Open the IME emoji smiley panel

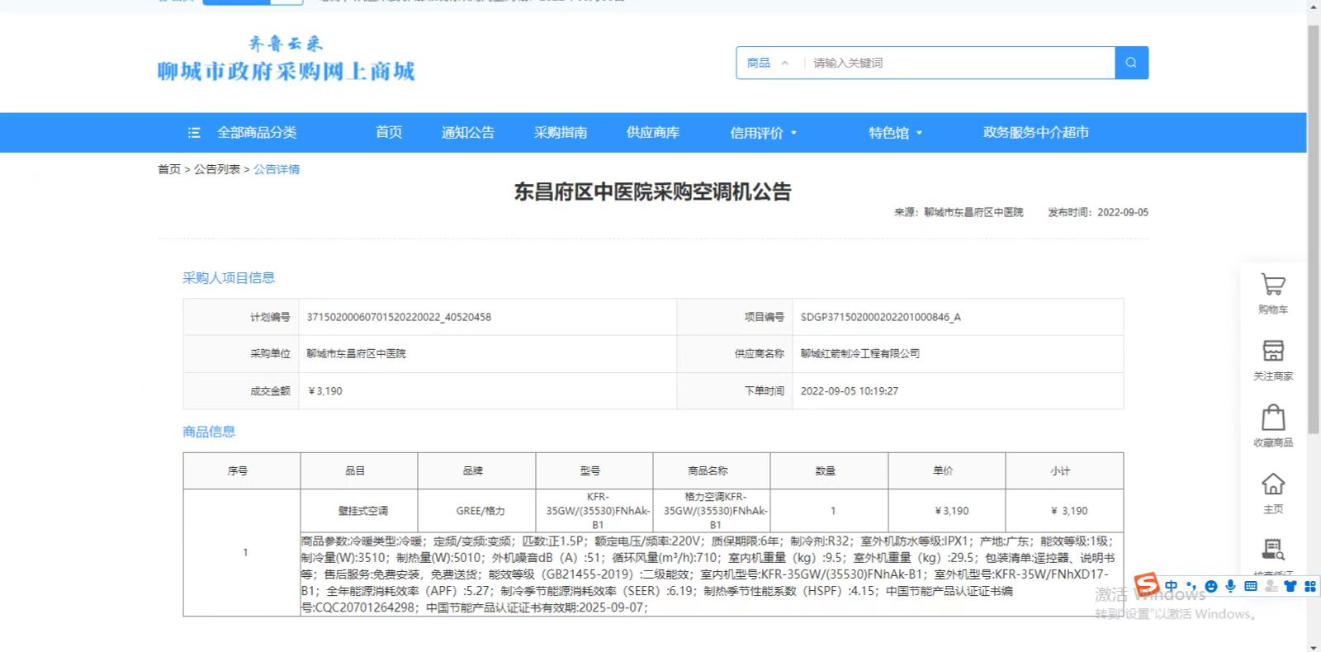1211,586
